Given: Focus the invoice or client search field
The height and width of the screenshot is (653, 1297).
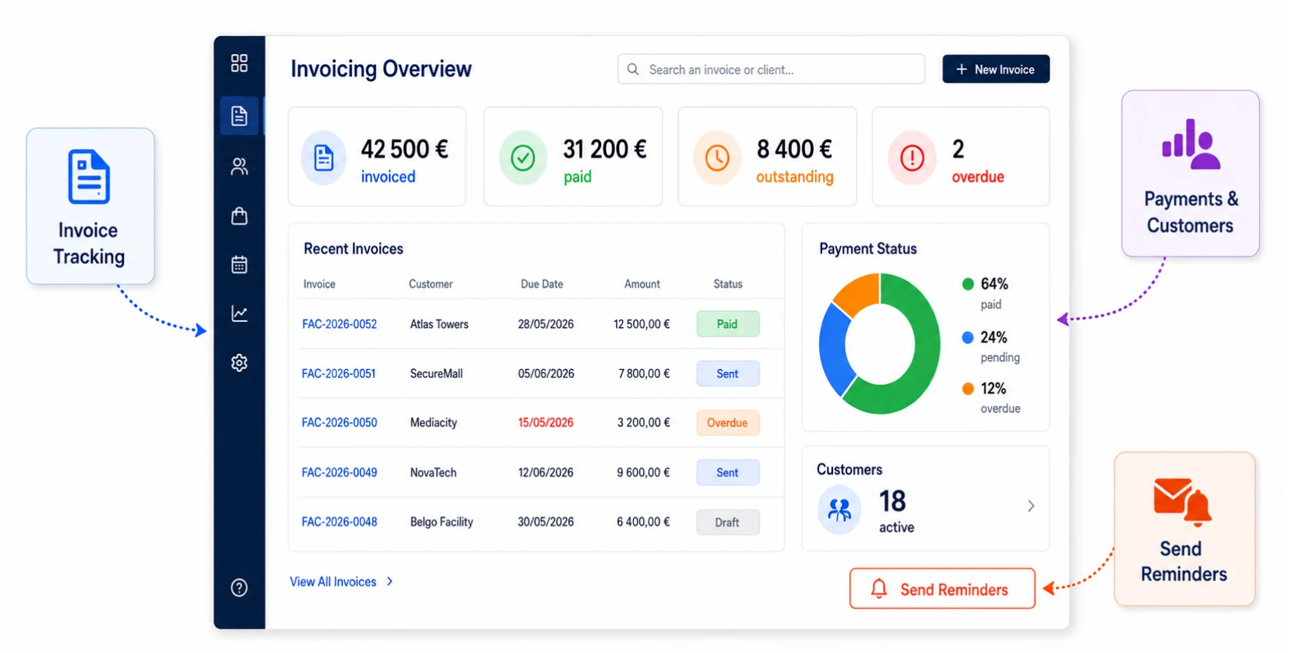Looking at the screenshot, I should click(771, 69).
